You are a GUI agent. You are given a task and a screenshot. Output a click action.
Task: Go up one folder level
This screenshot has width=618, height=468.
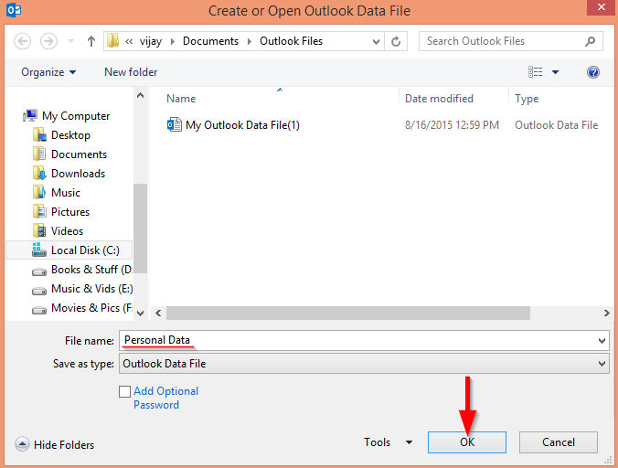tap(91, 41)
